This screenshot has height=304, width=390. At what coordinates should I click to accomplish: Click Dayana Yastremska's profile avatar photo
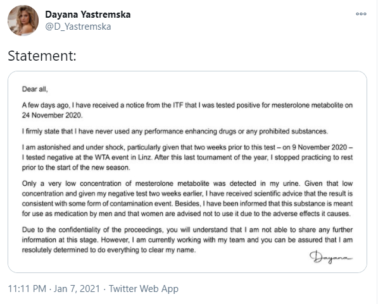[x=23, y=20]
